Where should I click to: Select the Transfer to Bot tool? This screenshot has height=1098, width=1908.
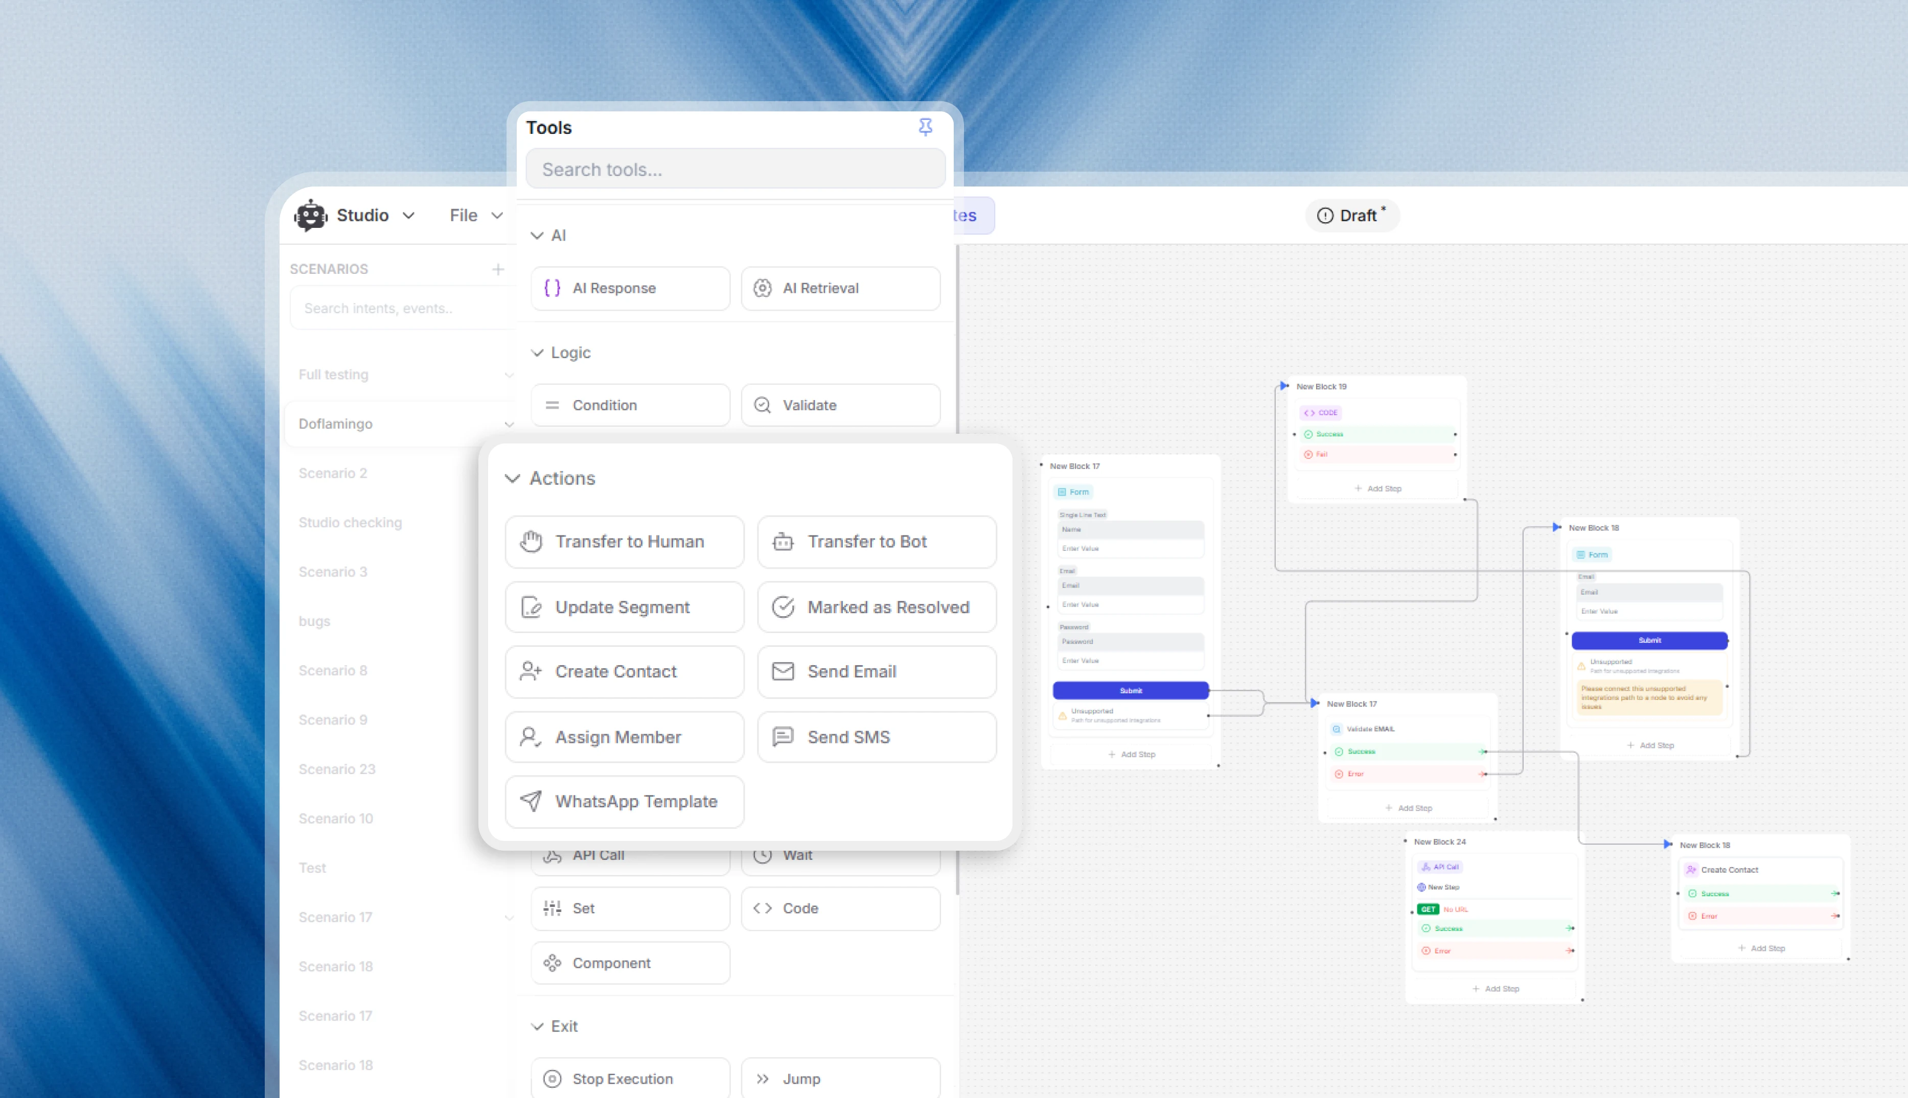coord(877,542)
